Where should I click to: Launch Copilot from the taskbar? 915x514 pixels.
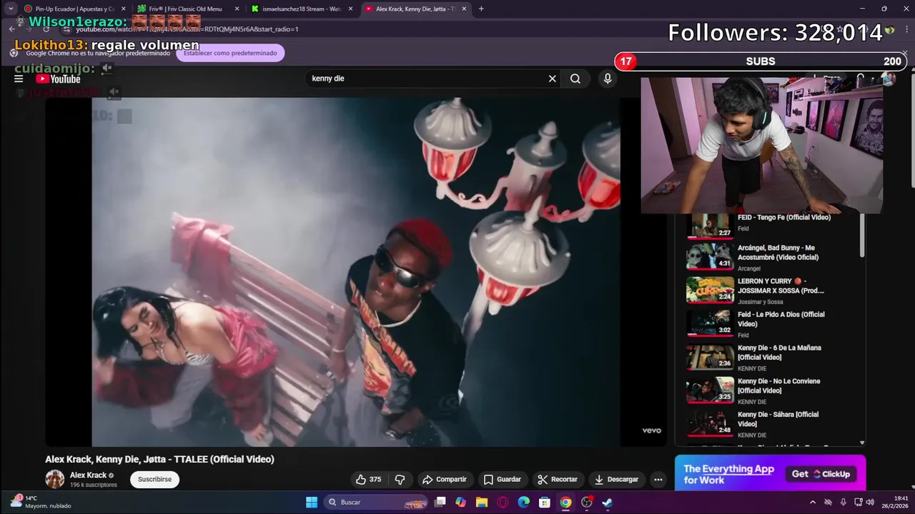461,503
